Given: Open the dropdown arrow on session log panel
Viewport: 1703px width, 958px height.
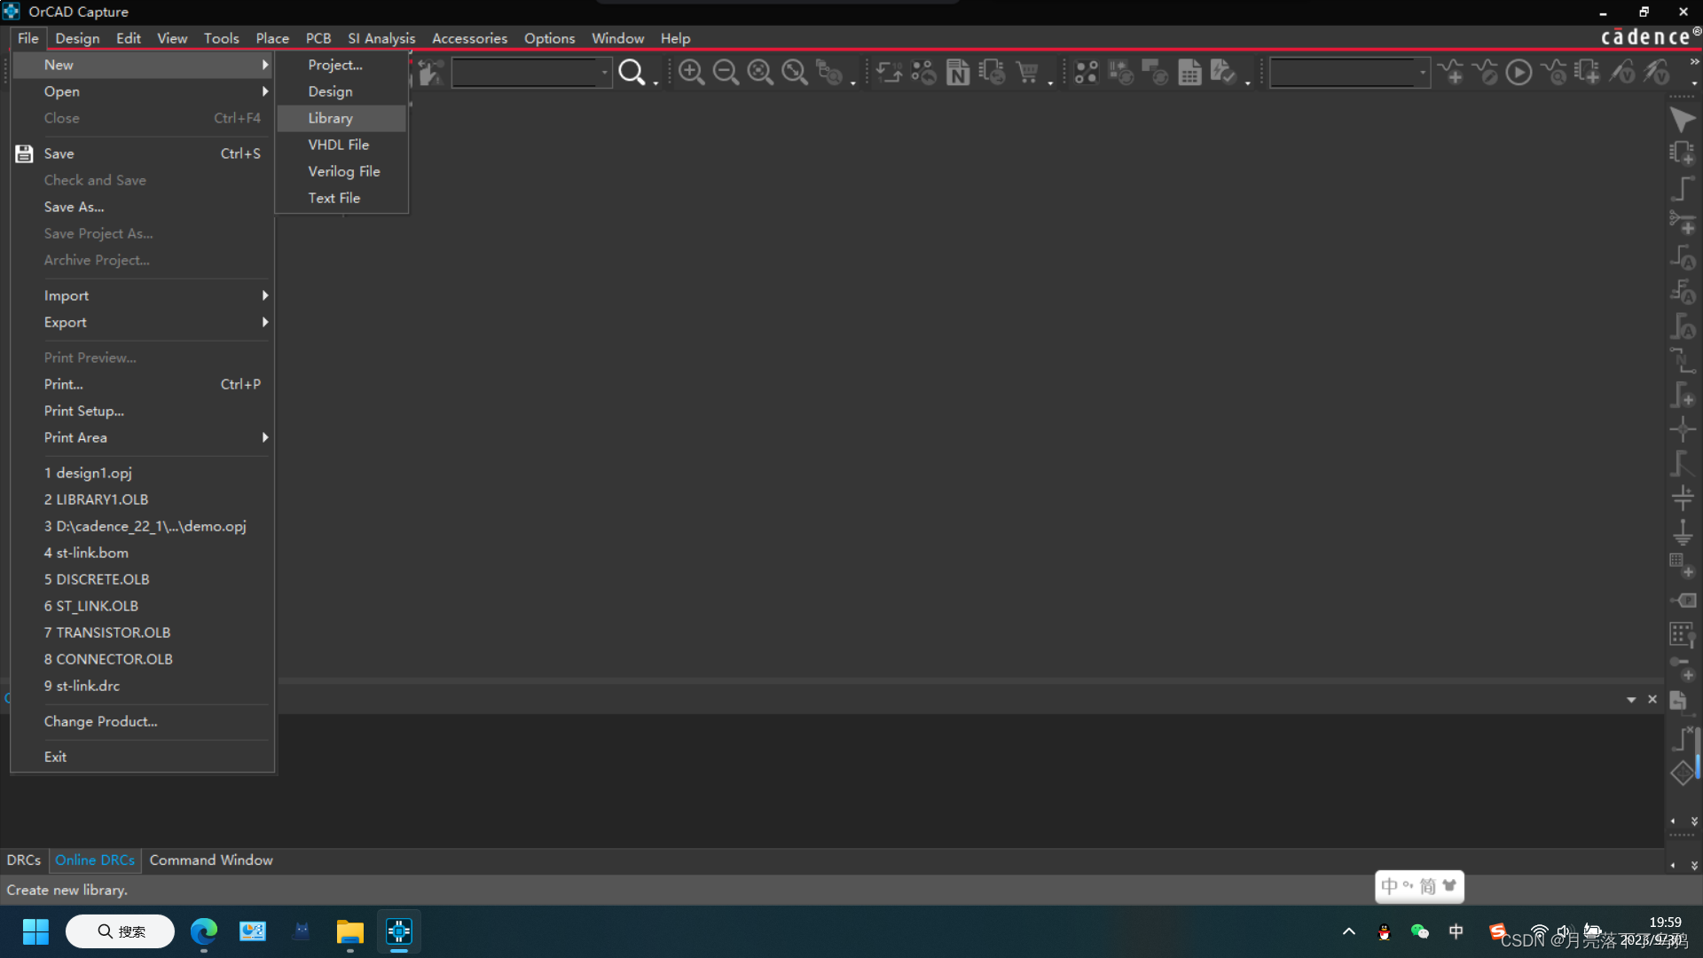Looking at the screenshot, I should click(x=1631, y=700).
